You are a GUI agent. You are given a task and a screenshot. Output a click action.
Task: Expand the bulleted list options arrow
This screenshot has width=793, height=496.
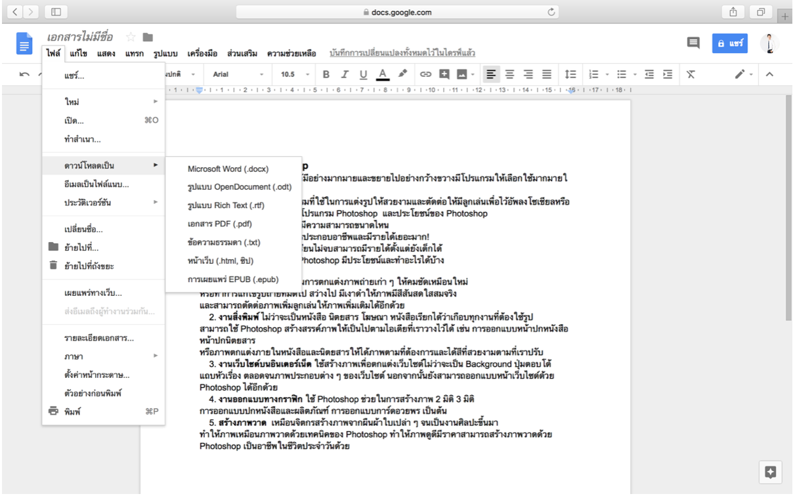click(x=635, y=75)
